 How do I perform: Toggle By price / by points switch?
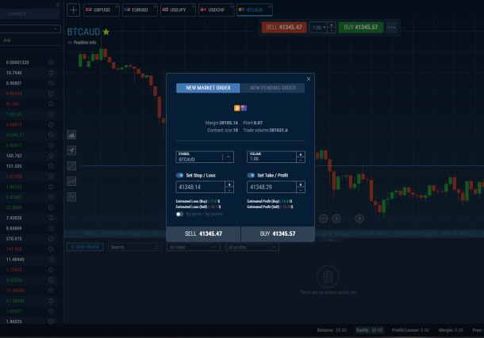180,214
